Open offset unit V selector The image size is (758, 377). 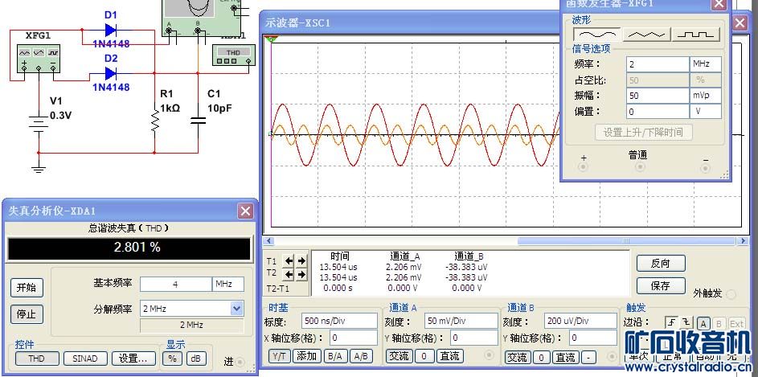coord(706,111)
